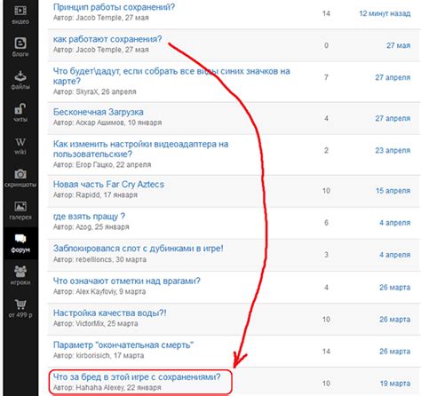The height and width of the screenshot is (396, 421).
Task: Click the '15 апреля' last-post date link
Action: point(393,191)
